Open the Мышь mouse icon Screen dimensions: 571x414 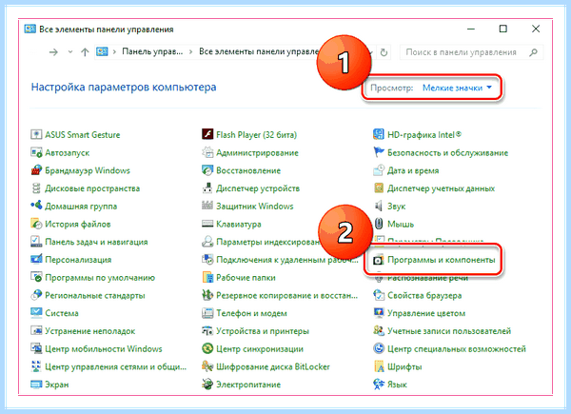click(379, 224)
